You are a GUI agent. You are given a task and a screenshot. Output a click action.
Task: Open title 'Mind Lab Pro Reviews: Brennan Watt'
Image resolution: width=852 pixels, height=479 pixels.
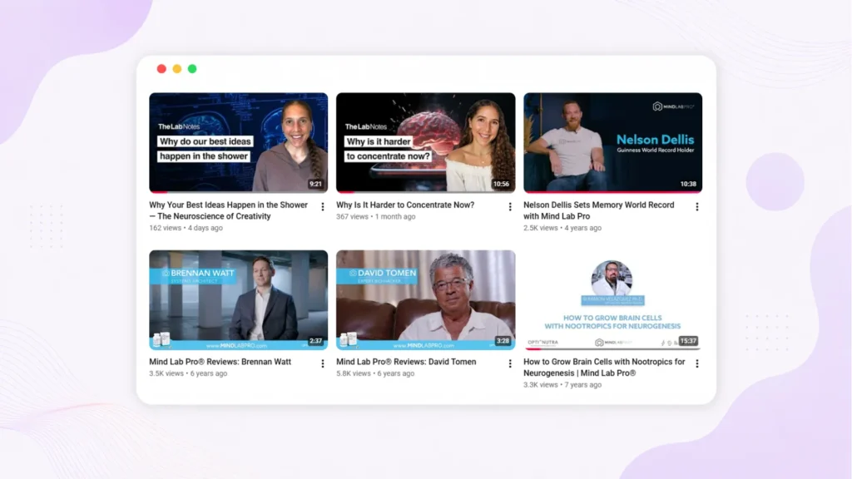[x=220, y=362]
